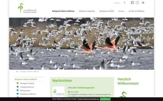Click breadcrumb Biologische Station Zwillbrock

30,72
